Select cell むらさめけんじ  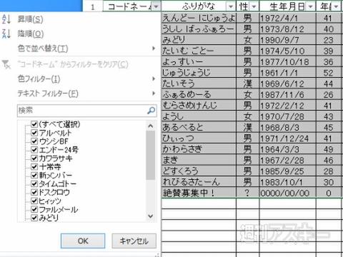[x=199, y=106]
